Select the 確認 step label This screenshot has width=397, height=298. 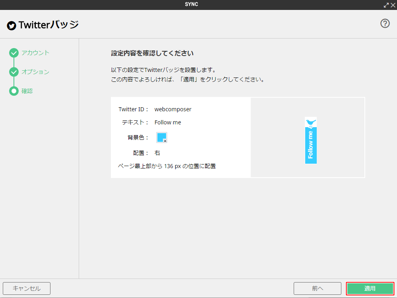point(27,91)
